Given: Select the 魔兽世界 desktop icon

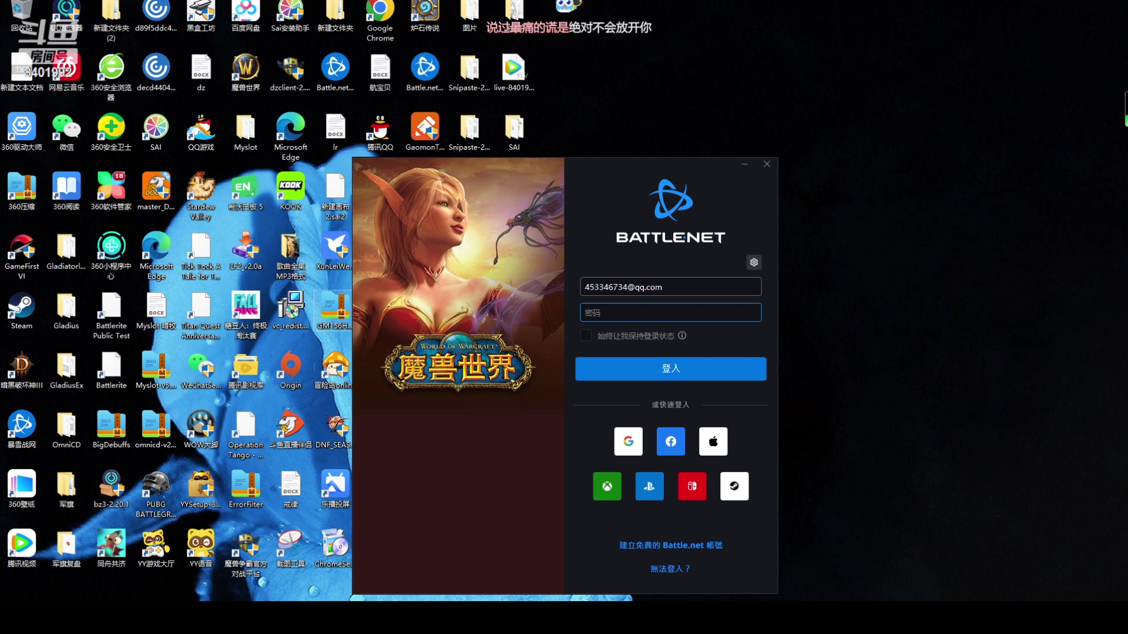Looking at the screenshot, I should tap(246, 73).
